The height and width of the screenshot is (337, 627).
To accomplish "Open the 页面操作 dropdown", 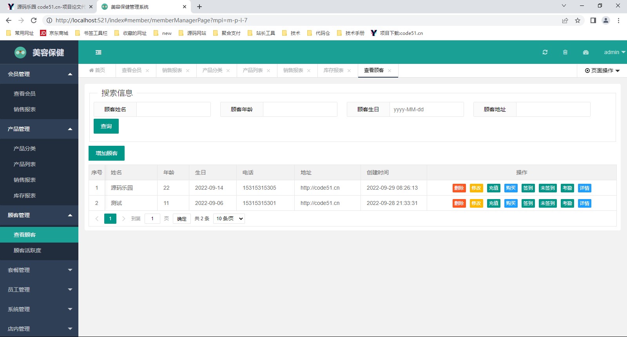I will [602, 71].
